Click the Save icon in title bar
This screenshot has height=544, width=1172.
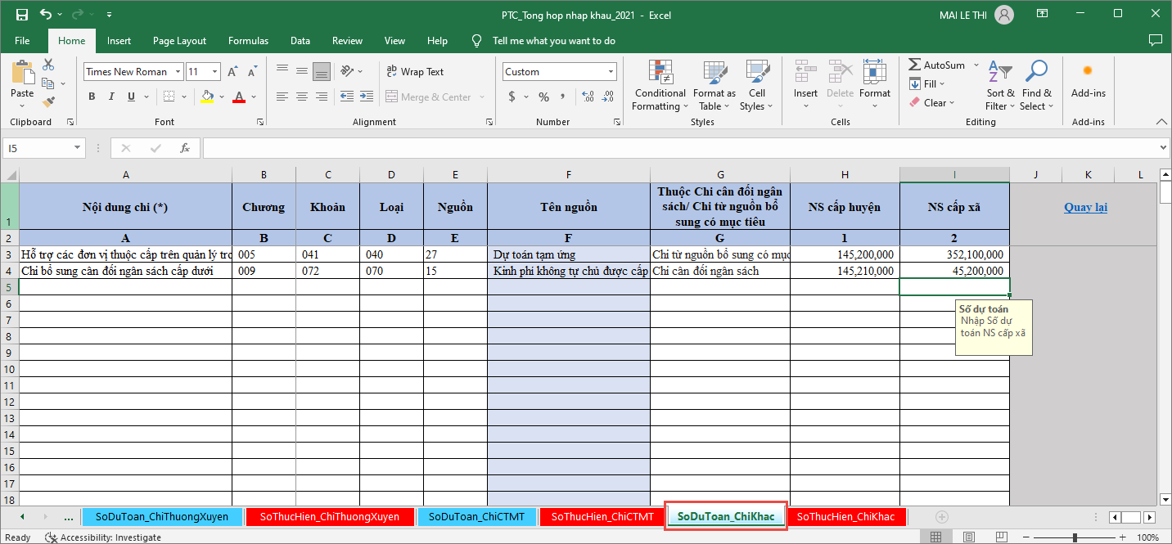click(x=22, y=15)
